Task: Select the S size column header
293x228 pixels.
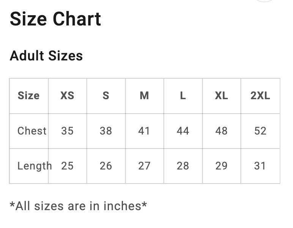Action: pyautogui.click(x=106, y=96)
